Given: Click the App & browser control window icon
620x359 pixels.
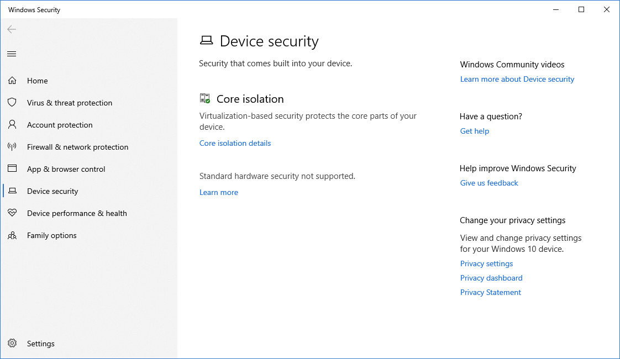Looking at the screenshot, I should [x=12, y=169].
